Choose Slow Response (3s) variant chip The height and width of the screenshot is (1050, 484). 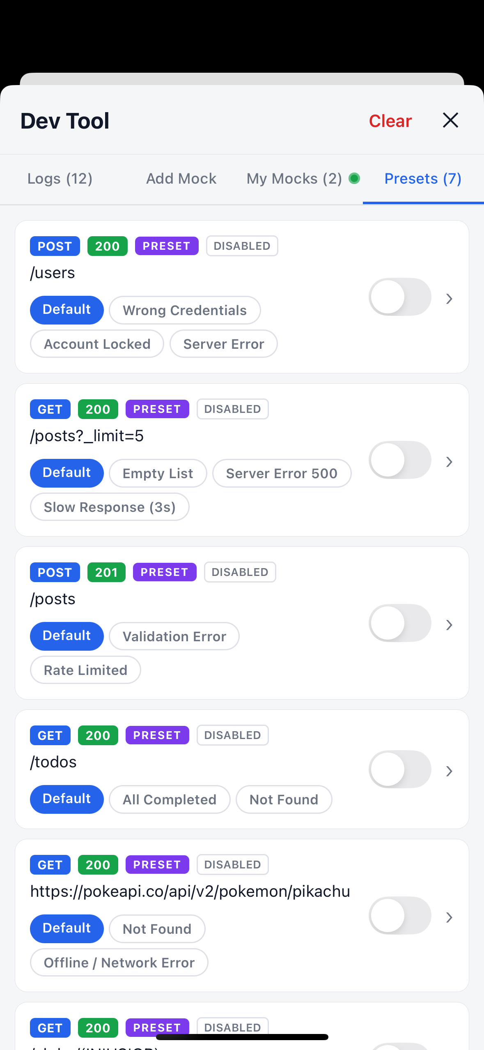[x=110, y=507]
